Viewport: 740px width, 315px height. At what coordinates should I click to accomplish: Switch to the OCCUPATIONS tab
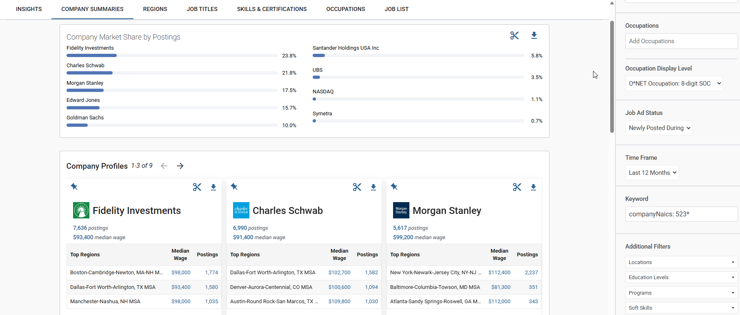pos(346,9)
